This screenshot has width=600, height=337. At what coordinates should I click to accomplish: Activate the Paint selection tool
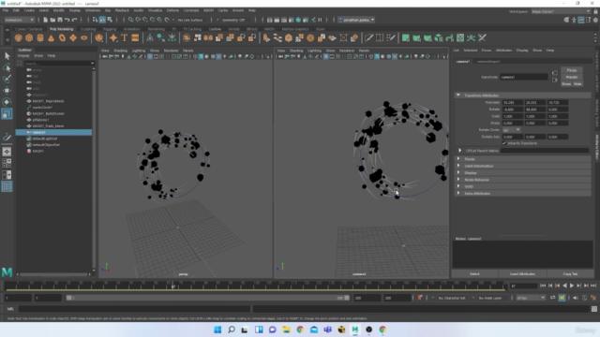pyautogui.click(x=7, y=79)
